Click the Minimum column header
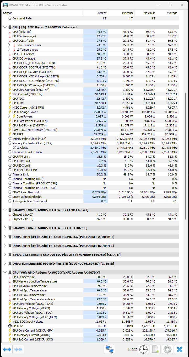 [x=121, y=13]
